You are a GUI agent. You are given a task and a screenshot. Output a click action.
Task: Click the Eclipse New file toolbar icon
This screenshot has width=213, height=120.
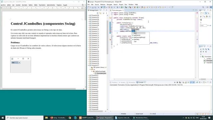pos(89,7)
